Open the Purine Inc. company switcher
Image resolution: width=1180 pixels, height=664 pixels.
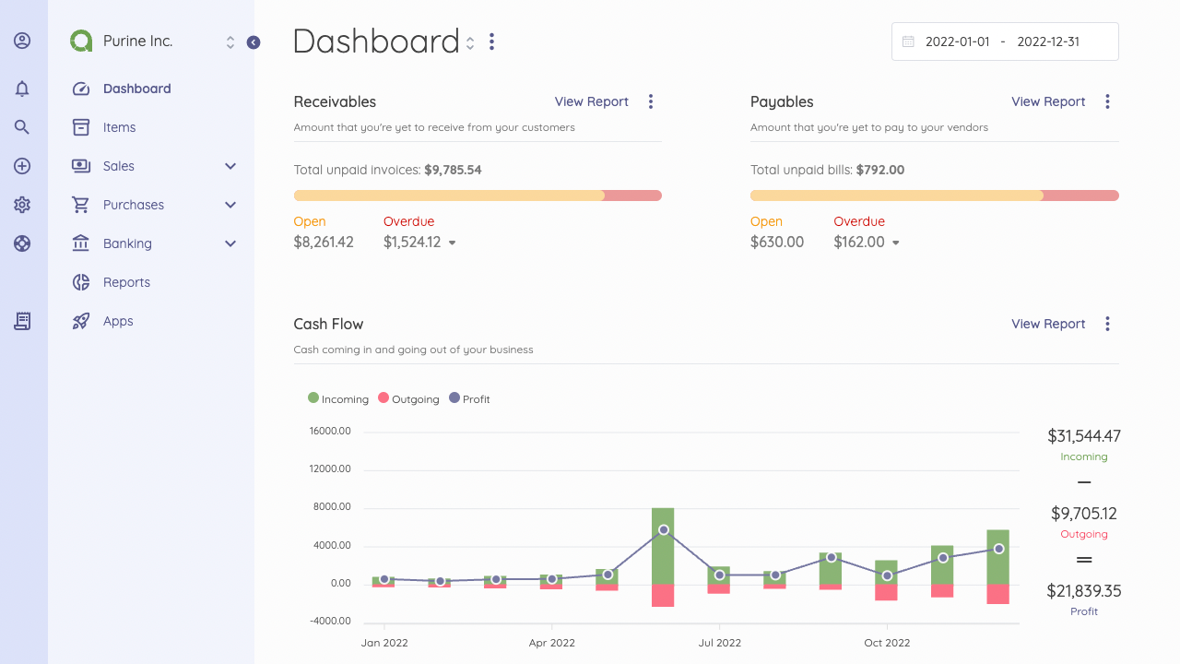point(153,41)
